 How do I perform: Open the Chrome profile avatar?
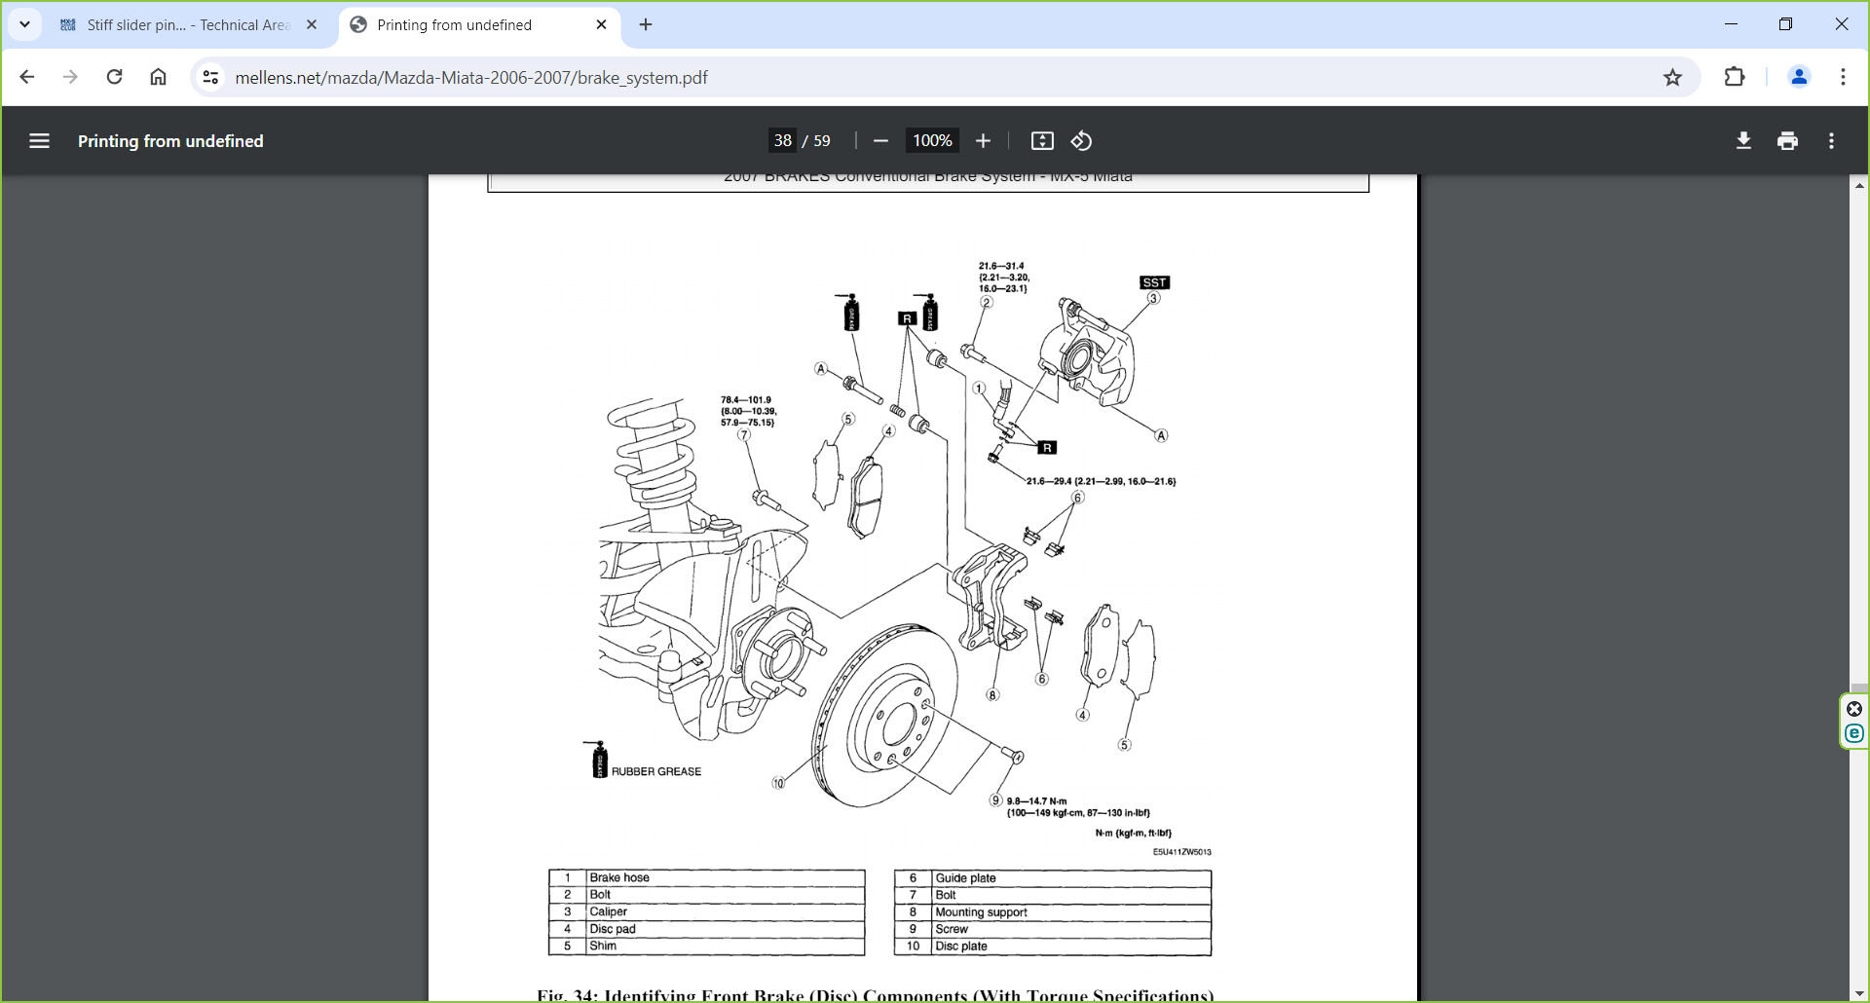[1799, 78]
